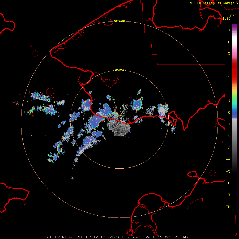Select the "3" value on the color scale
The width and height of the screenshot is (239, 239).
pos(229,77)
